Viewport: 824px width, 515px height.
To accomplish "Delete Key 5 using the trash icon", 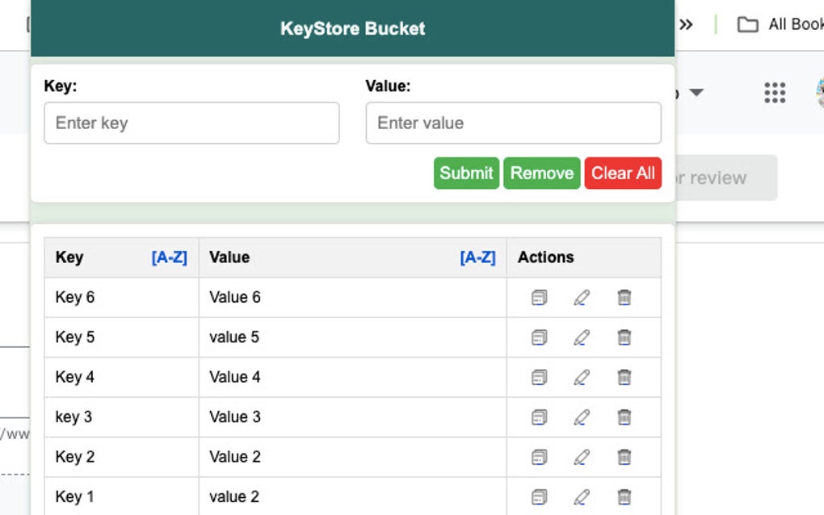I will click(623, 337).
